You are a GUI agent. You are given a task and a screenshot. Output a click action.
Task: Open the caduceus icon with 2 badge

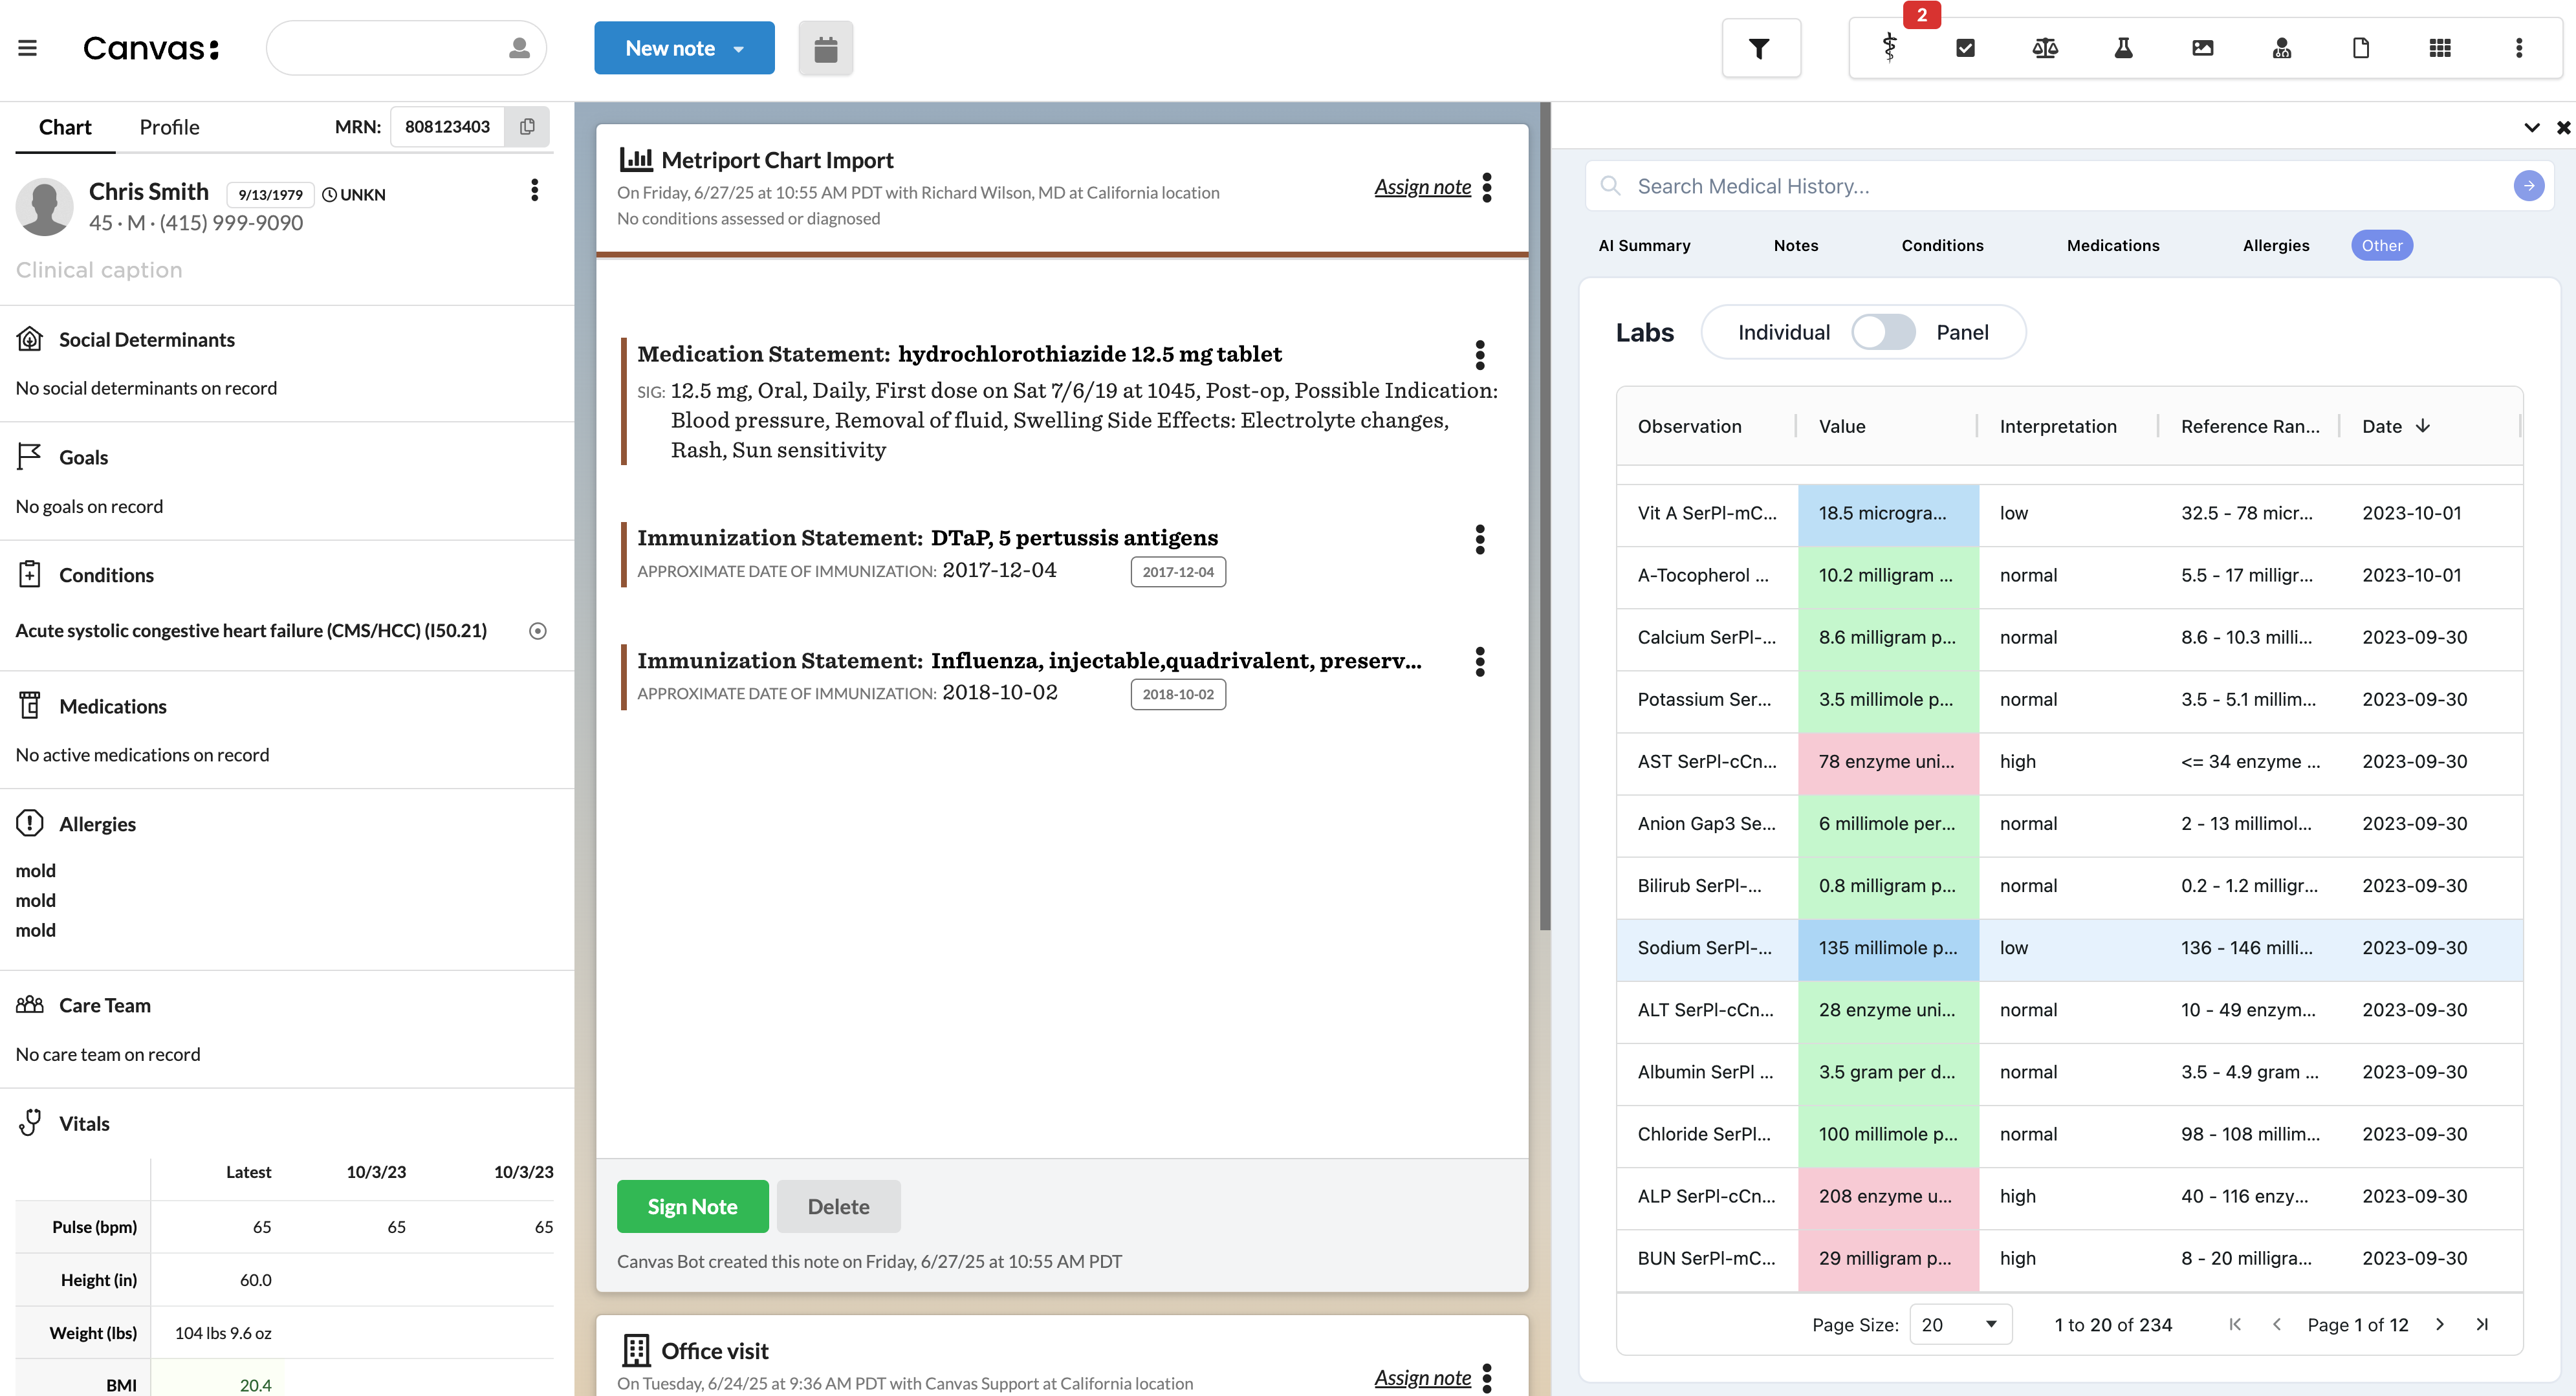[x=1889, y=47]
